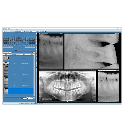The image size is (124, 124).
Task: Tick the checkbox beside the bottom filter field
Action: pos(22,99)
